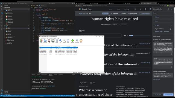Click Select Bold 700 Italic add button

(144, 72)
